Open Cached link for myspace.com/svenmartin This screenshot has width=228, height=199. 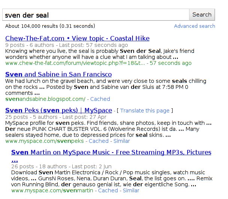pyautogui.click(x=108, y=190)
